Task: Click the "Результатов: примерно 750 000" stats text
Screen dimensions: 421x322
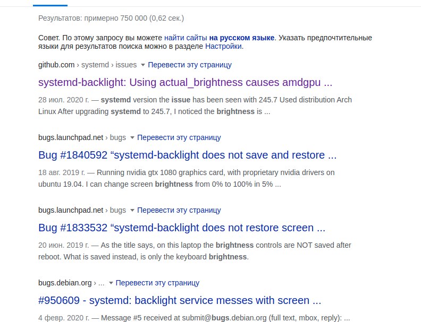Action: (111, 18)
